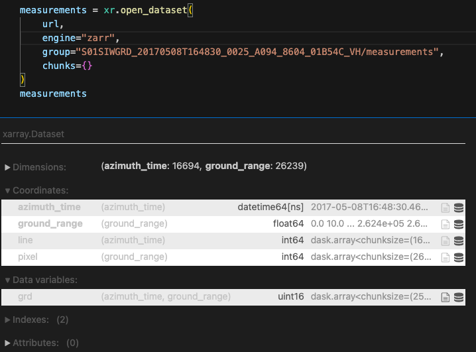Viewport: 476px width, 352px height.
Task: Expand the Dimensions section
Action: coord(36,167)
